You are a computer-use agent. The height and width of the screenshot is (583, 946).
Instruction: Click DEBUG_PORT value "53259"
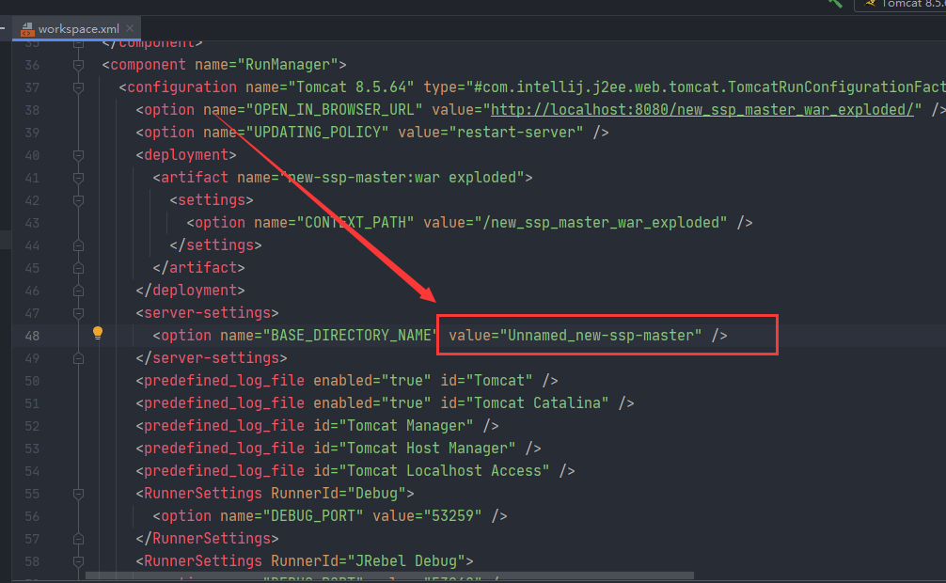(x=452, y=515)
